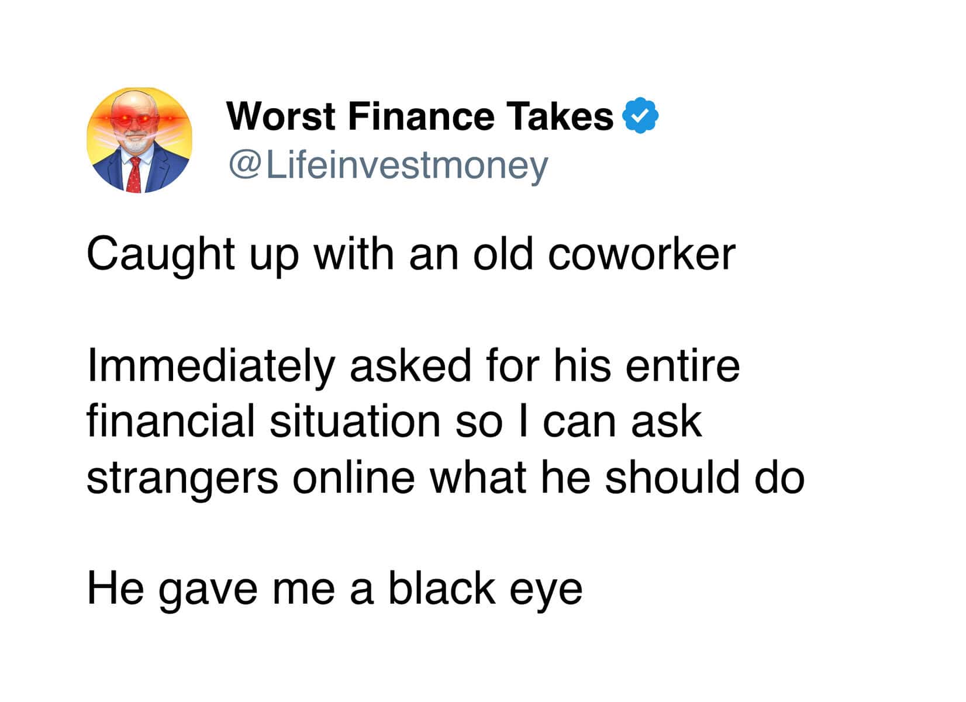
Task: Click the red tie in the avatar
Action: click(x=135, y=174)
